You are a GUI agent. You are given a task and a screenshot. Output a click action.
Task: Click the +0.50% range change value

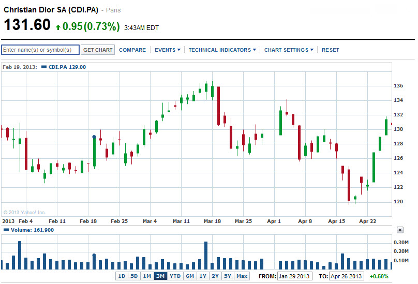[x=379, y=276]
